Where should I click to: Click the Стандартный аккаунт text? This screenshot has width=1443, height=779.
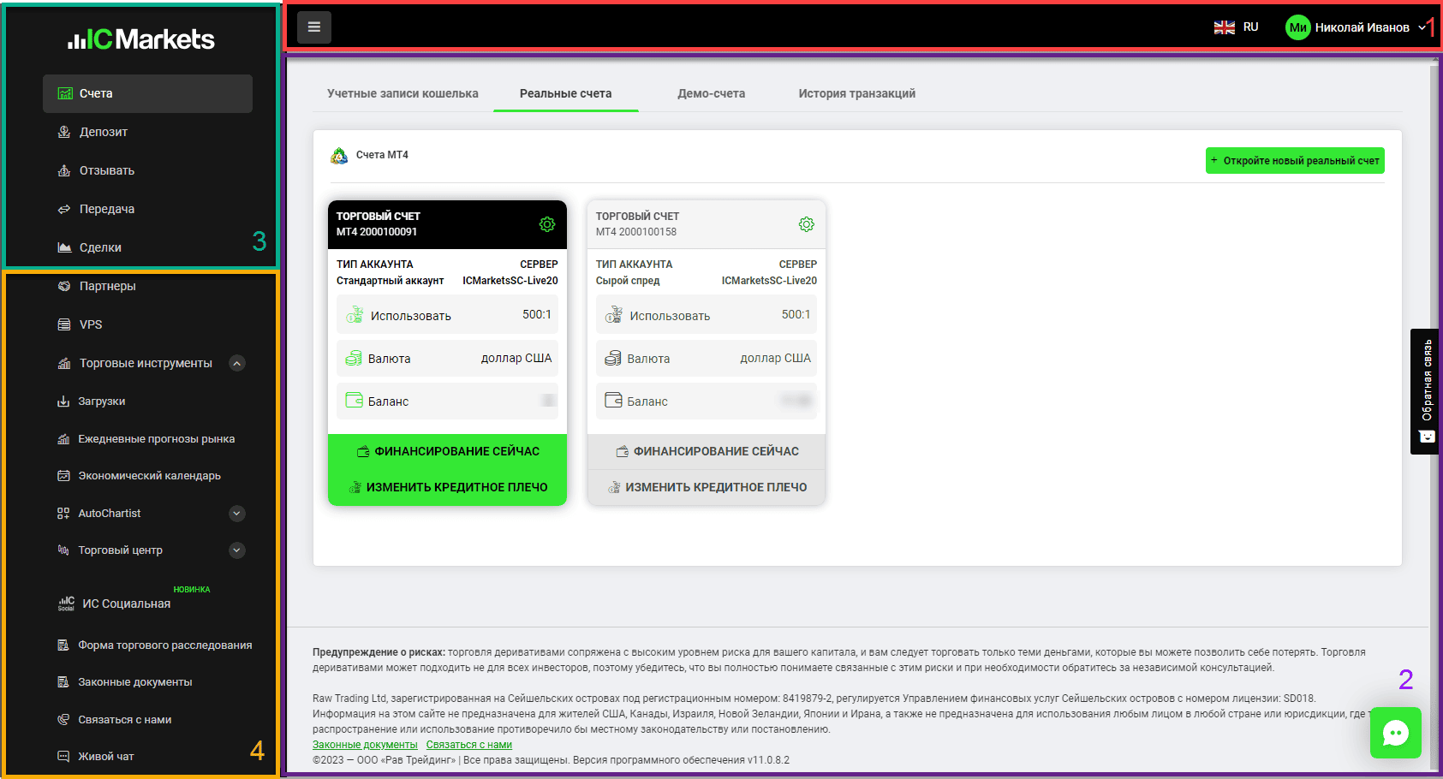(390, 281)
